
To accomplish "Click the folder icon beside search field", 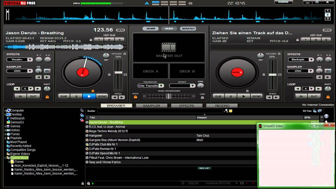I will (x=230, y=111).
